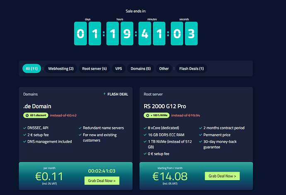
Task: Click checkmark beside 1 TB NVMe
Action: point(145,141)
